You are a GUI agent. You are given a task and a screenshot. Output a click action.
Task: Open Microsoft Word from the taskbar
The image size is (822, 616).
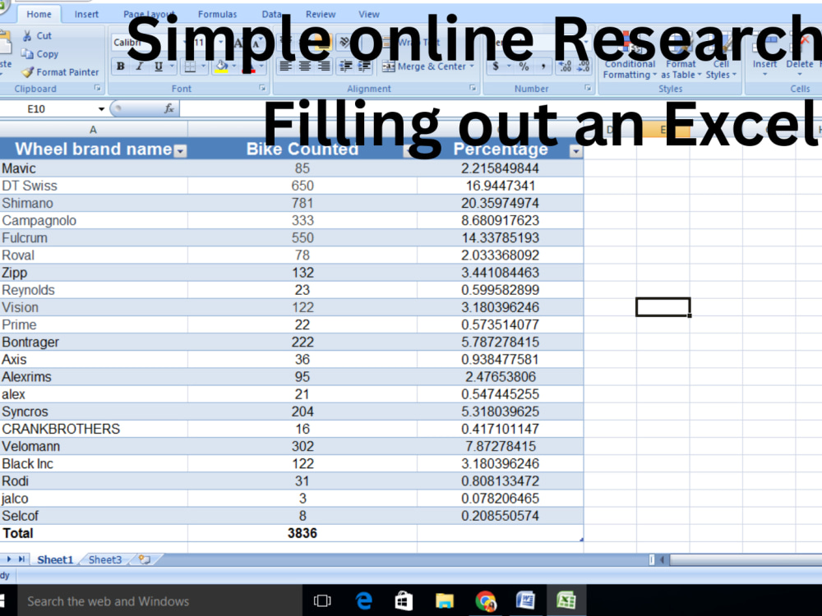[526, 601]
